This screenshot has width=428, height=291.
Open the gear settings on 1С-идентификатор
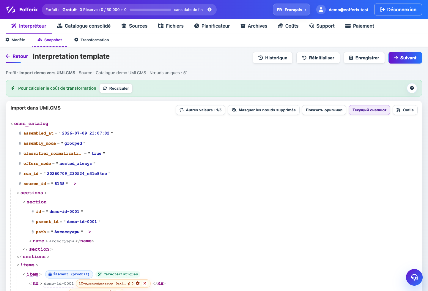click(138, 283)
